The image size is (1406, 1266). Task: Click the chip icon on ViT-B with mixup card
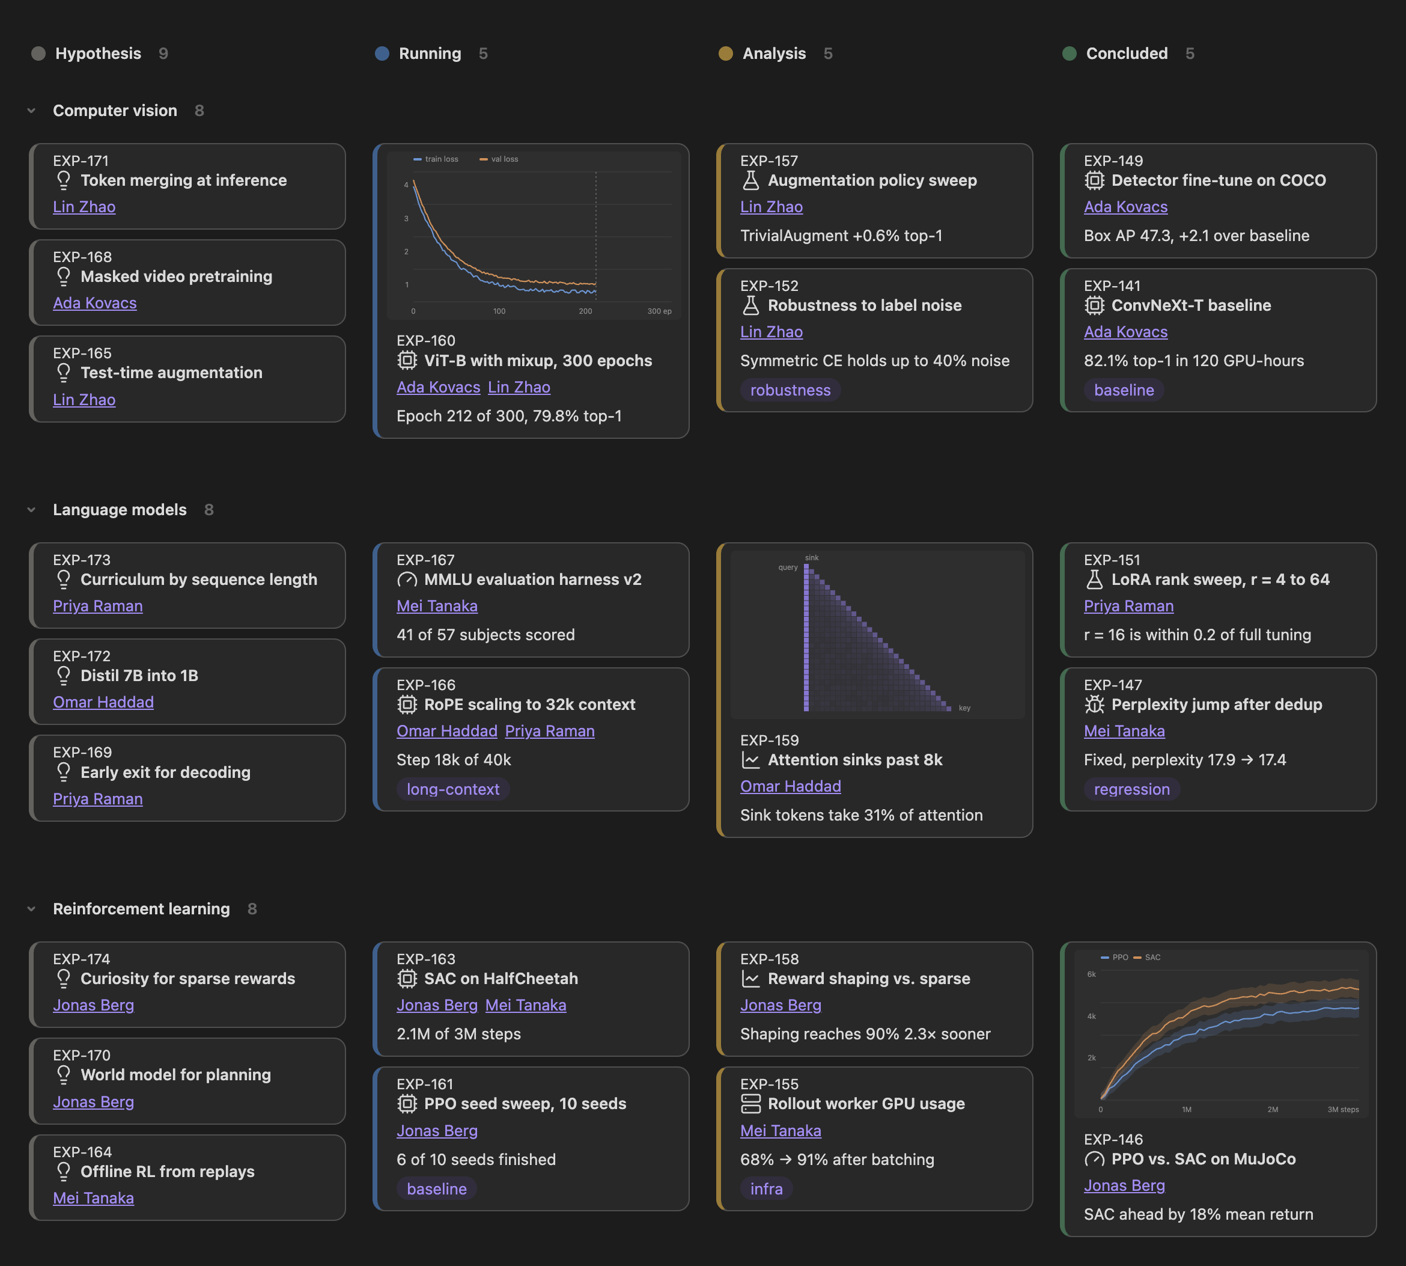click(407, 360)
